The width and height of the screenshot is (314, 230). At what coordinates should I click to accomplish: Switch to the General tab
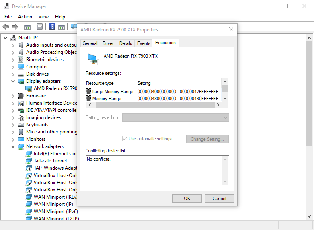pyautogui.click(x=90, y=43)
